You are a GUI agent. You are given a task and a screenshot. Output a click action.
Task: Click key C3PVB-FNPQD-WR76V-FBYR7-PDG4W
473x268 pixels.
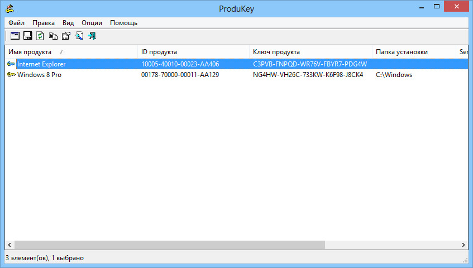click(x=310, y=64)
